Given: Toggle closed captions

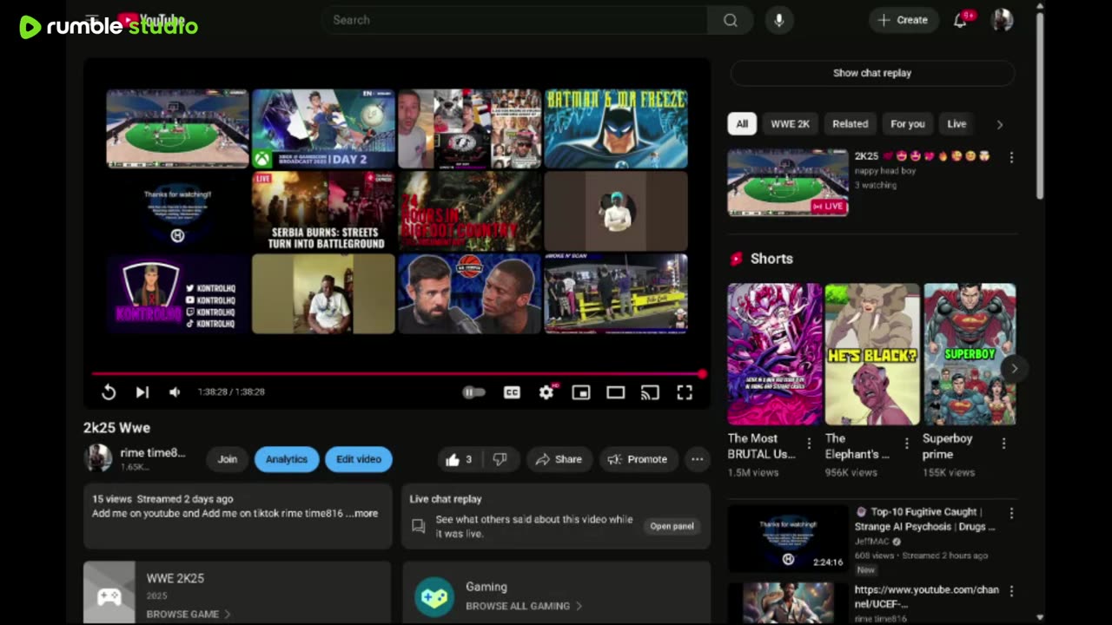Looking at the screenshot, I should click(512, 392).
